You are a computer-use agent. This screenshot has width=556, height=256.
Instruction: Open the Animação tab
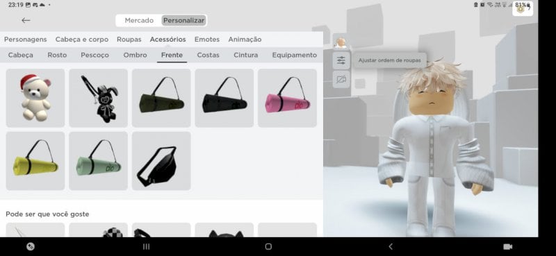(x=245, y=40)
